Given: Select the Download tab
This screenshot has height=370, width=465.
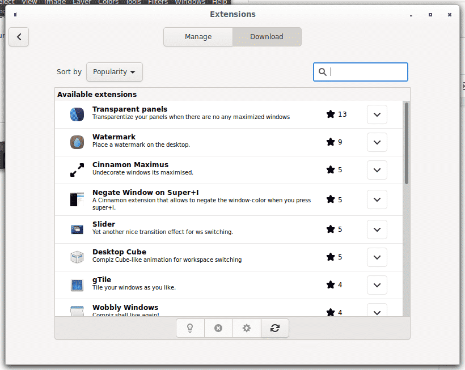Looking at the screenshot, I should [267, 37].
